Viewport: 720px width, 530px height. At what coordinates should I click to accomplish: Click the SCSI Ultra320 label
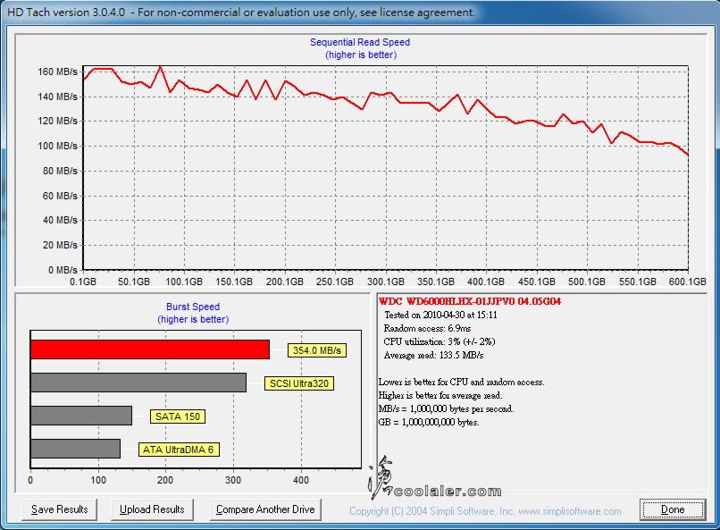299,383
